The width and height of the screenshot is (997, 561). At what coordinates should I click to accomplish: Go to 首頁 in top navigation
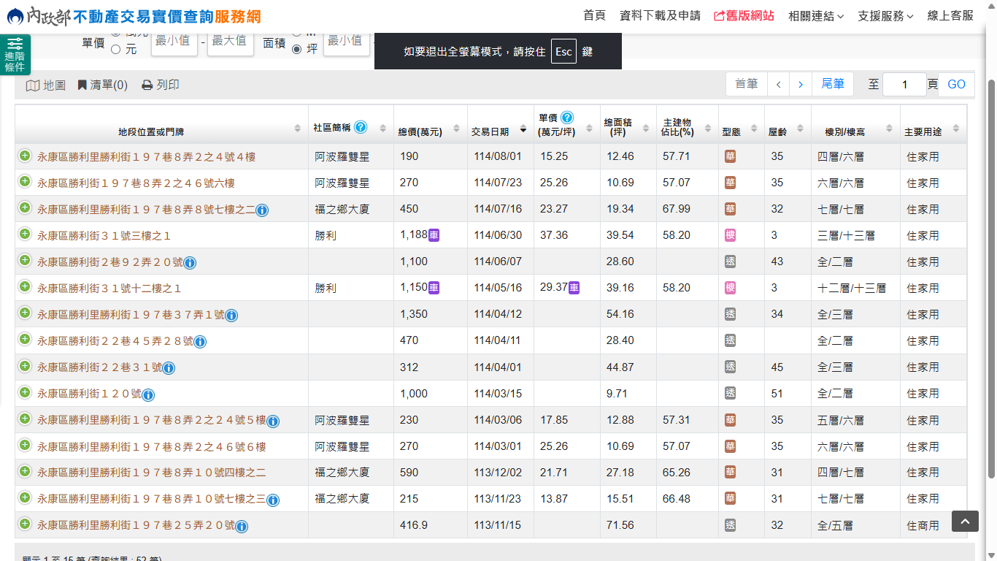[594, 15]
